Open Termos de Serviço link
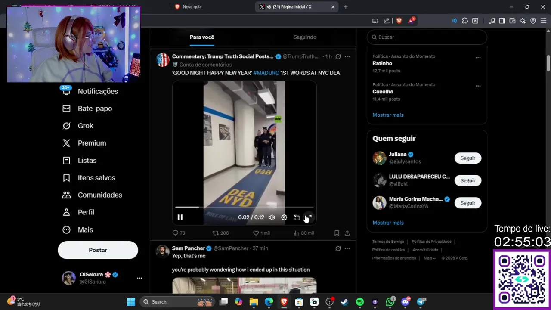 388,242
